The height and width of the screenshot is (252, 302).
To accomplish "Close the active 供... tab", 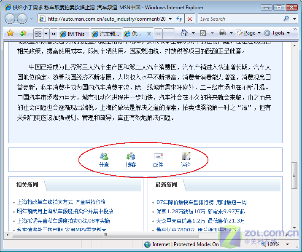I will click(x=149, y=34).
